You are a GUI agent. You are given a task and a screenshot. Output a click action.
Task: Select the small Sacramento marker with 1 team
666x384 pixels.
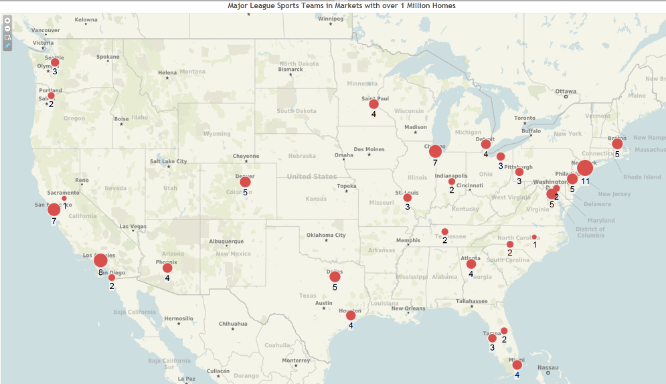64,198
